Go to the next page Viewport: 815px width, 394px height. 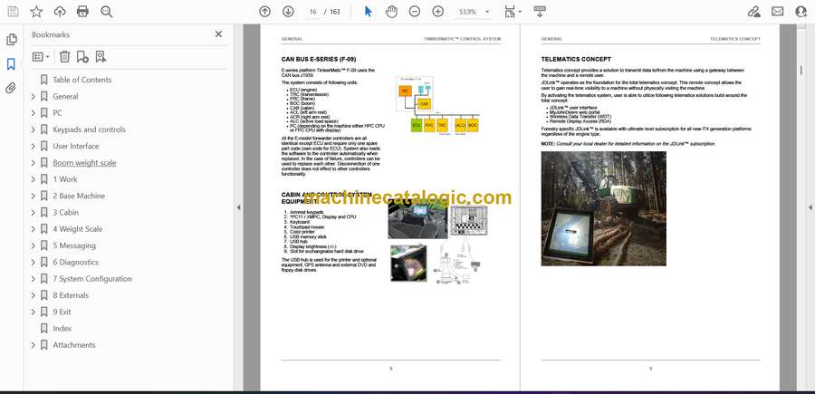coord(288,12)
